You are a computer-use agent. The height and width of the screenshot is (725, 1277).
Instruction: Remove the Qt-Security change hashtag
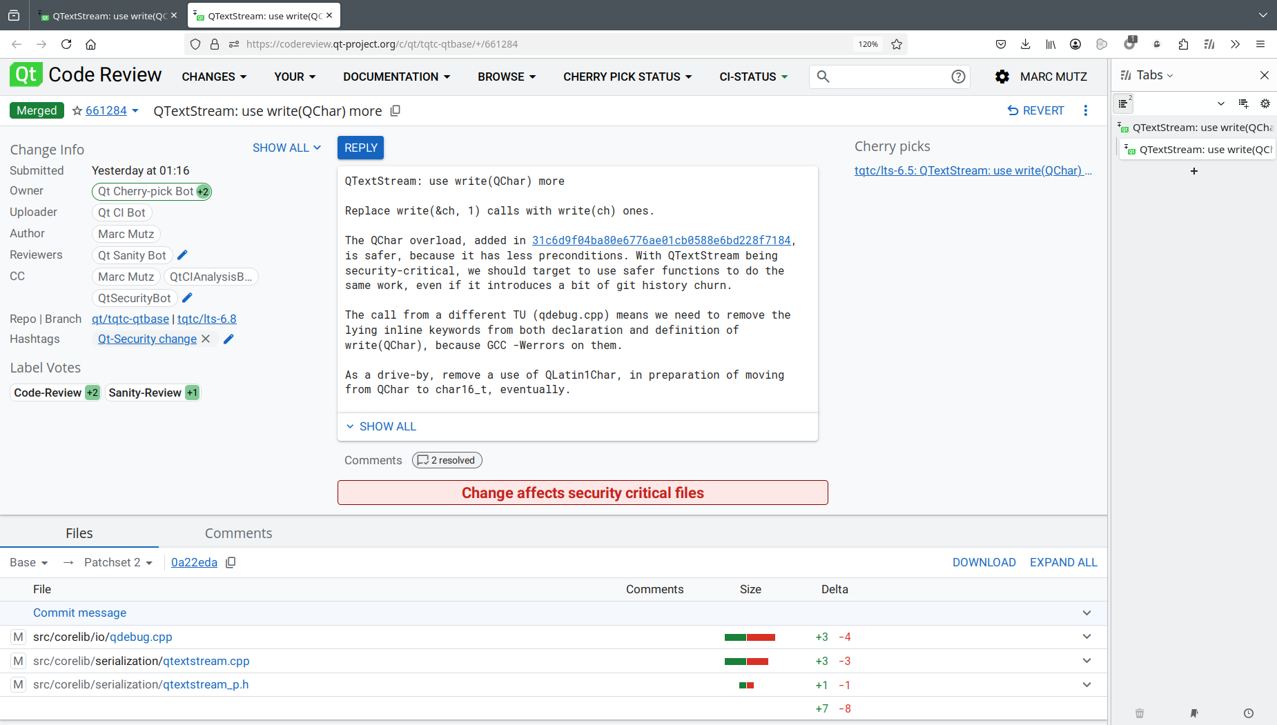pos(206,339)
